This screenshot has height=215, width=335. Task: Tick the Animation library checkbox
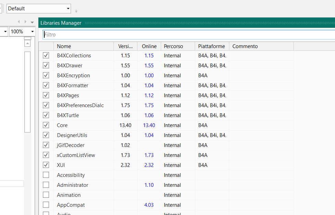point(46,195)
